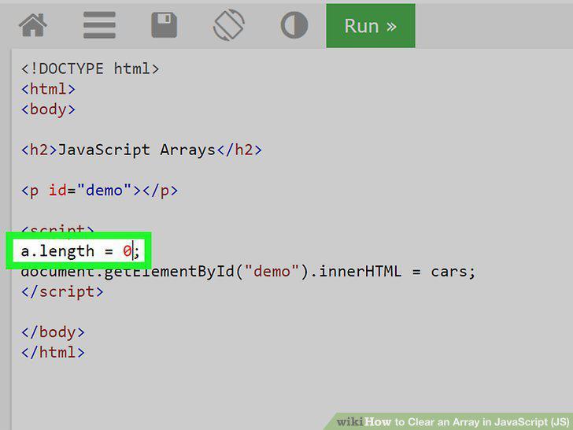Rotate the editor layout orientation
Viewport: 573px width, 430px height.
[229, 25]
